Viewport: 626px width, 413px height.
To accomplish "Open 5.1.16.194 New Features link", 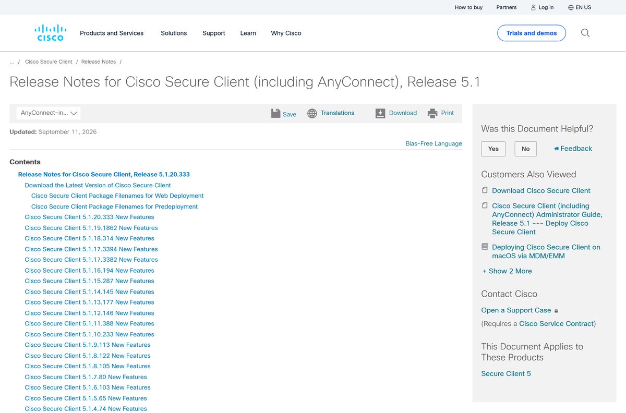I will [90, 271].
